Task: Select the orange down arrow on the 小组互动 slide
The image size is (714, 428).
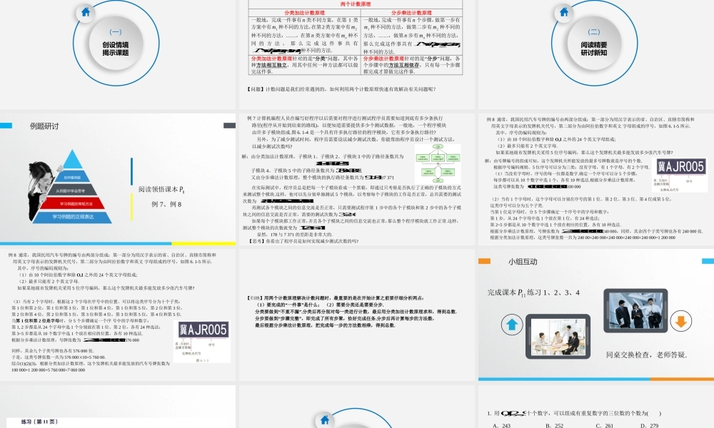Action: [681, 322]
